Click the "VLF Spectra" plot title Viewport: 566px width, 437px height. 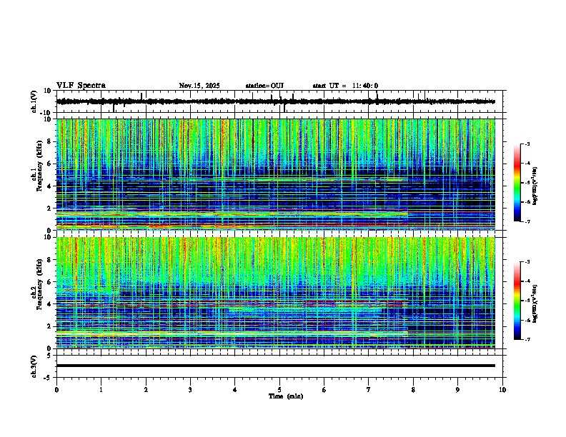(x=81, y=86)
